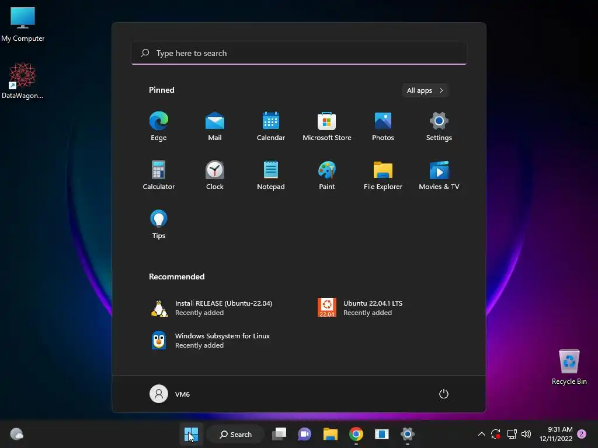Click the sync status tray icon
The width and height of the screenshot is (598, 448).
[x=495, y=434]
